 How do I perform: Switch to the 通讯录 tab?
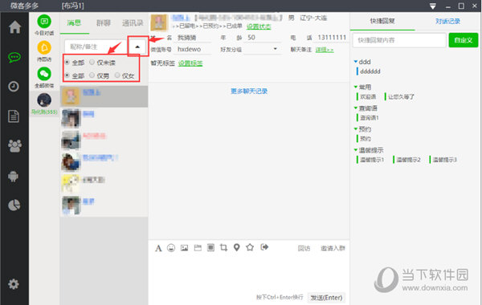[x=133, y=23]
